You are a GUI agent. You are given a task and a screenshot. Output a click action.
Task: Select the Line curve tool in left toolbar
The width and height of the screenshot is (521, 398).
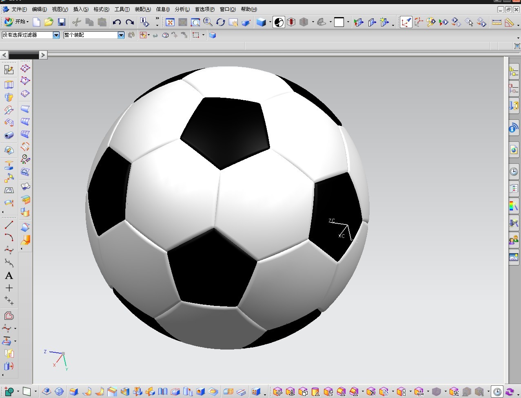(9, 224)
